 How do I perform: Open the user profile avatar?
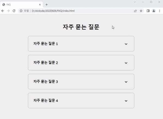click(154, 11)
